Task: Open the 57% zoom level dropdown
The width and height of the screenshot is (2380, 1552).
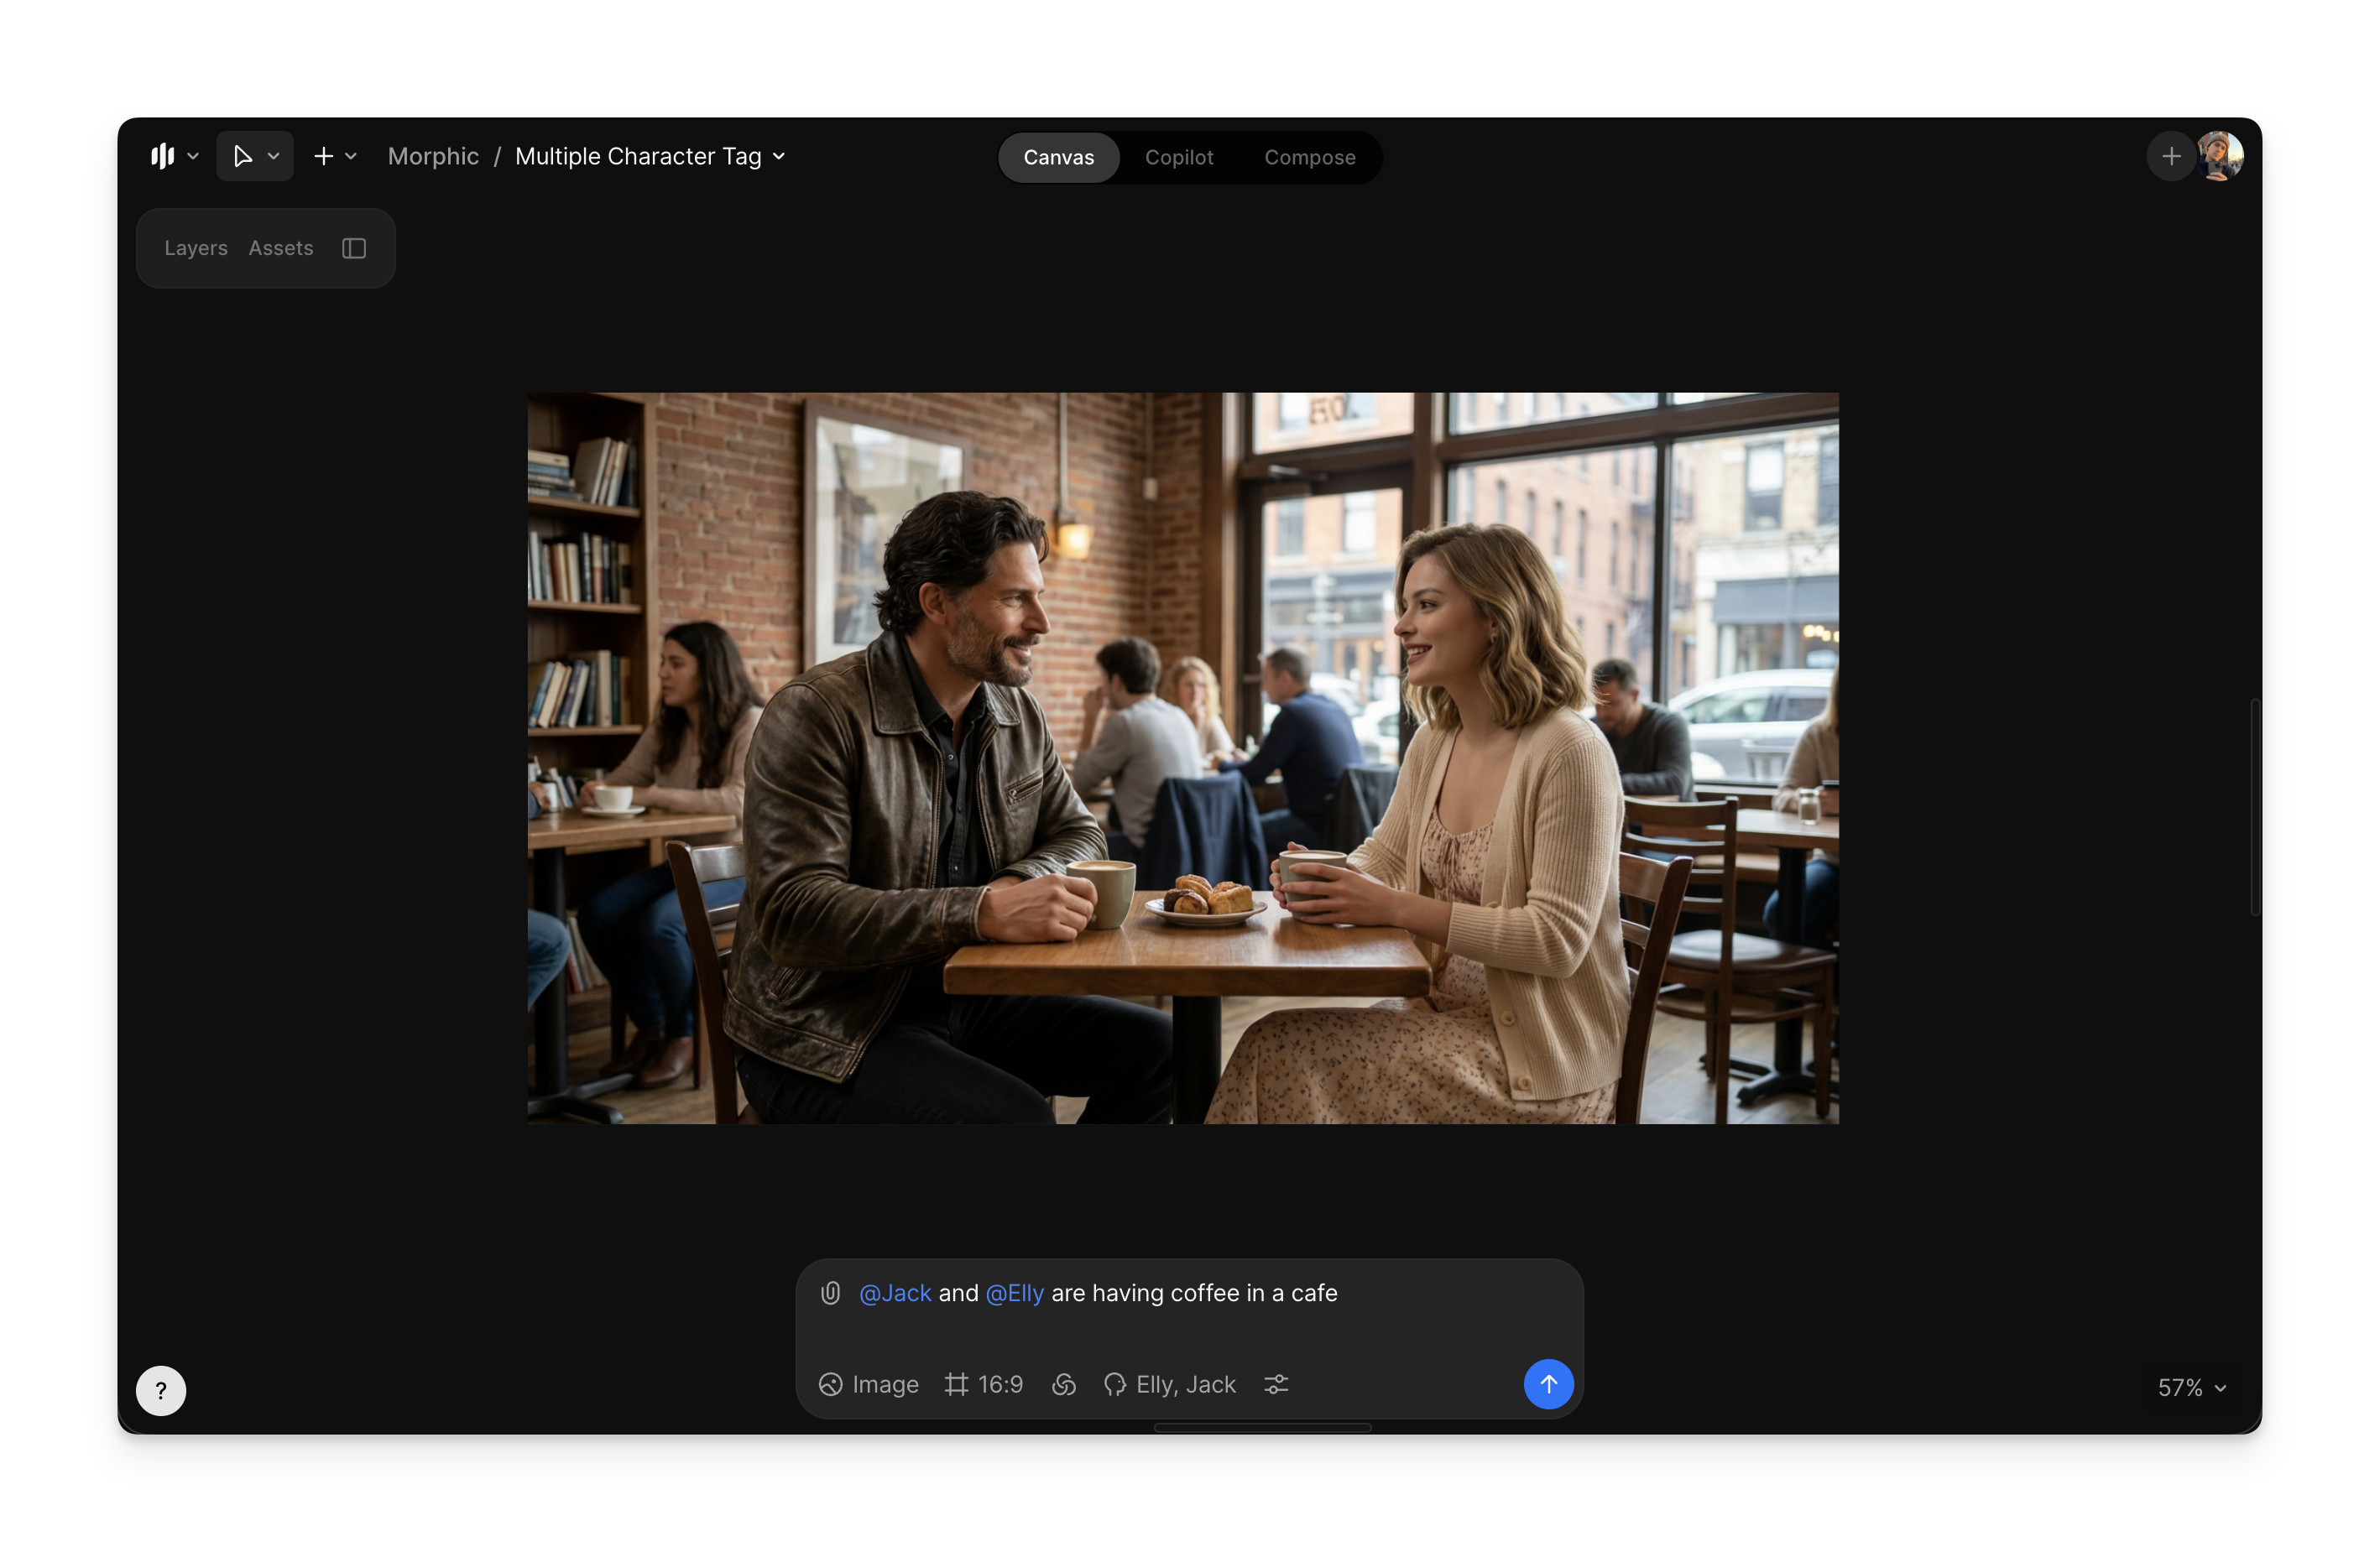Action: pos(2192,1387)
